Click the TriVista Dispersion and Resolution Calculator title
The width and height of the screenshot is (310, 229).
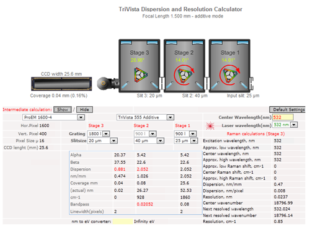180,9
